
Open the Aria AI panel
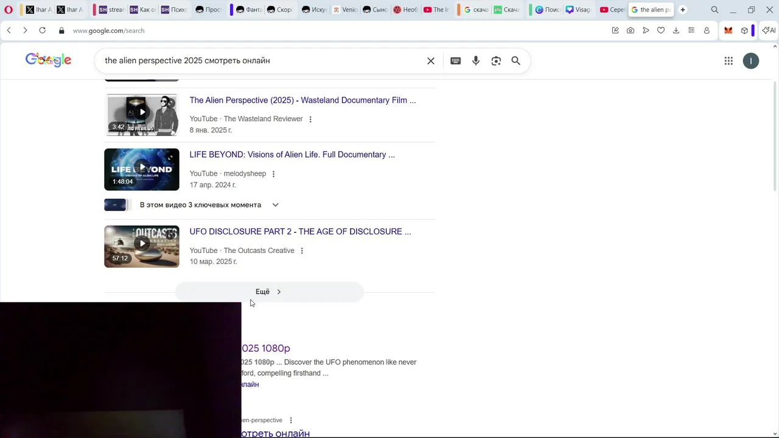[769, 30]
